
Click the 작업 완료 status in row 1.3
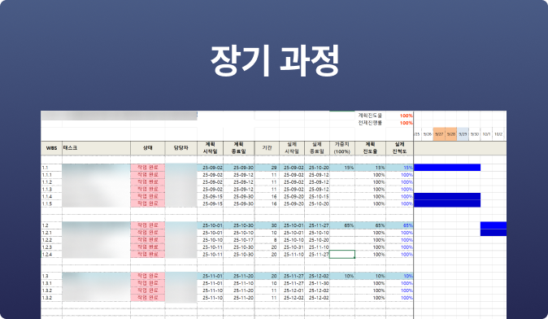tap(147, 276)
